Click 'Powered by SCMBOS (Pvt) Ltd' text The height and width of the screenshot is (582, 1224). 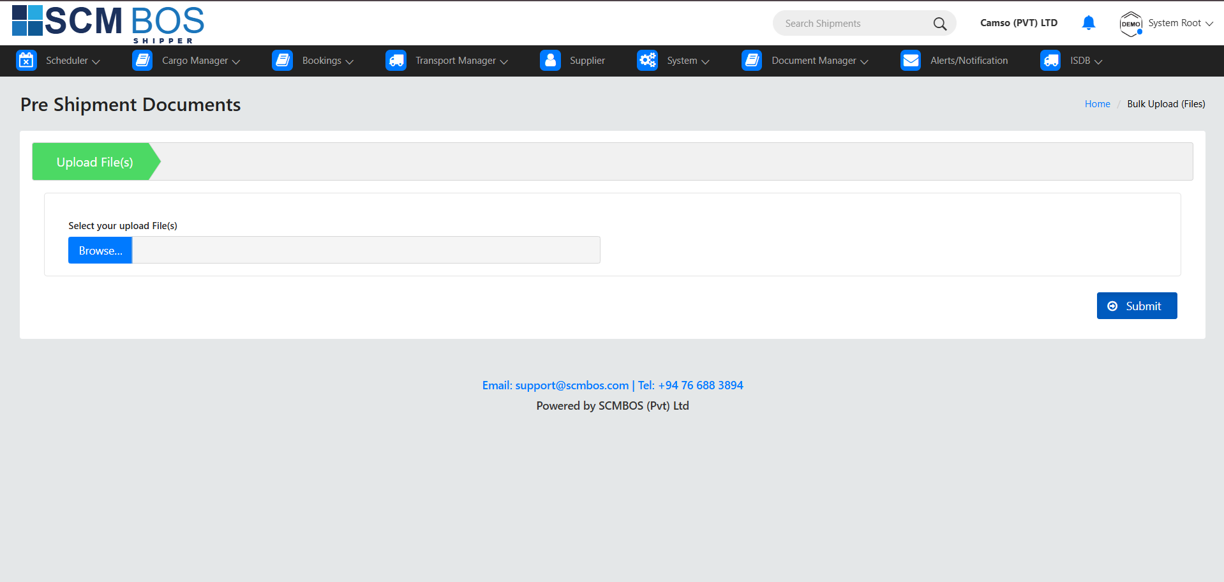click(613, 406)
